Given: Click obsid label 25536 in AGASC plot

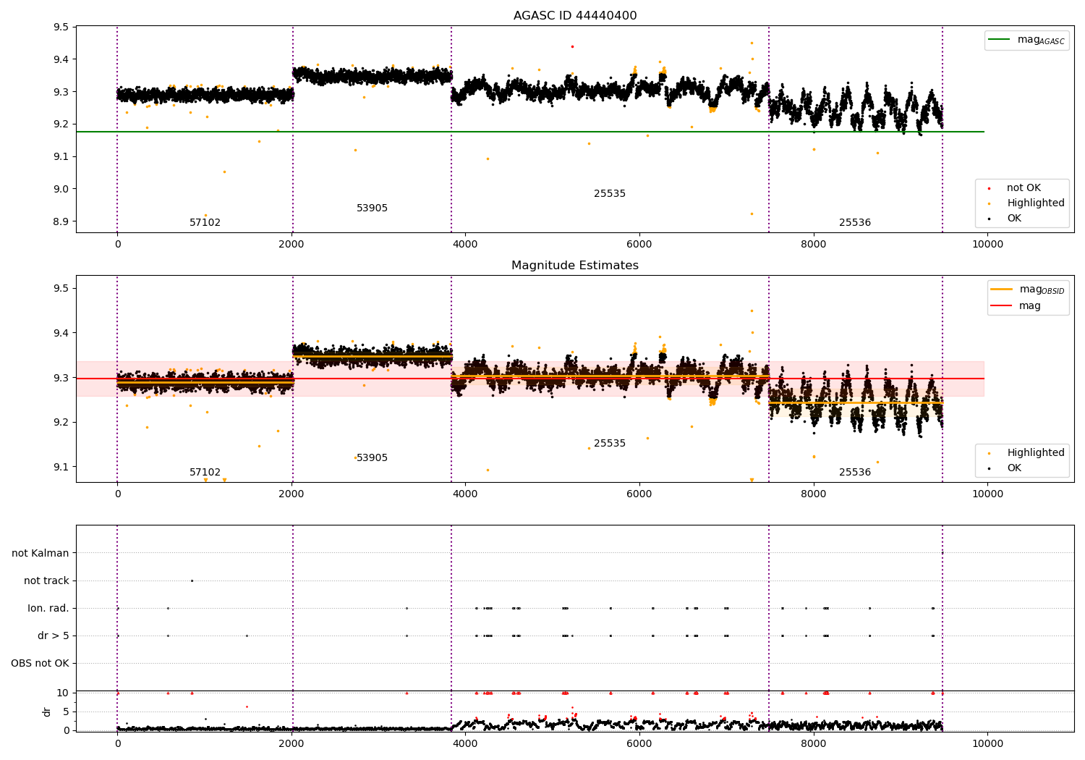Looking at the screenshot, I should pyautogui.click(x=855, y=223).
